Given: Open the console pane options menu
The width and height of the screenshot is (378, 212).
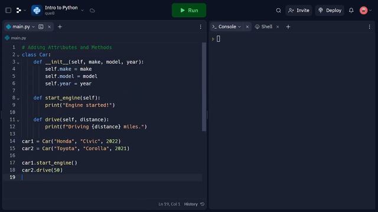Looking at the screenshot, I should pyautogui.click(x=370, y=26).
